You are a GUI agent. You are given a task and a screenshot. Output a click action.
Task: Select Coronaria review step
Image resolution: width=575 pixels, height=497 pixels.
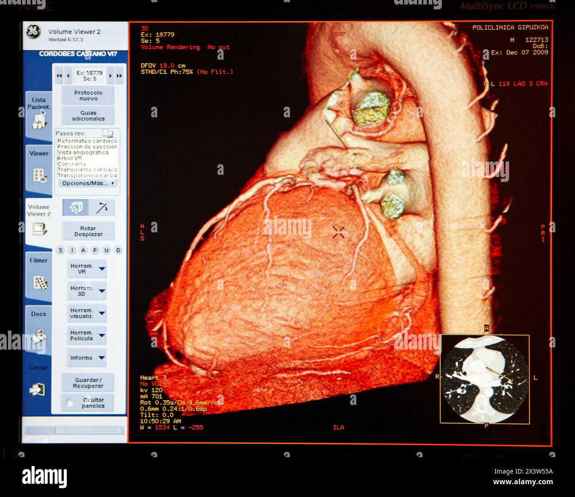[72, 164]
